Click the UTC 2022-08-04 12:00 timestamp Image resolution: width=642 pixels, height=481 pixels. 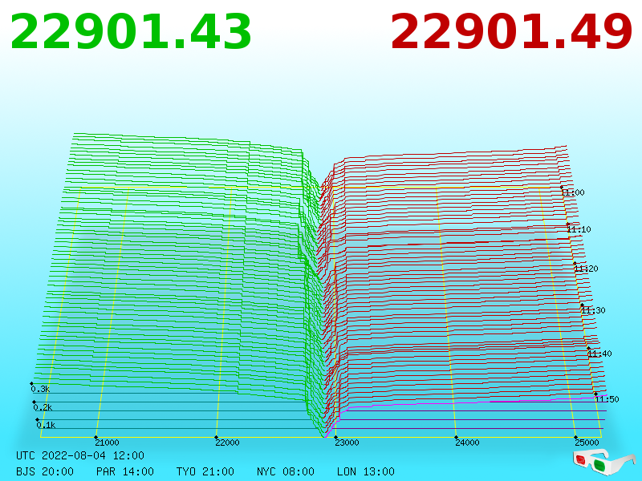coord(80,455)
